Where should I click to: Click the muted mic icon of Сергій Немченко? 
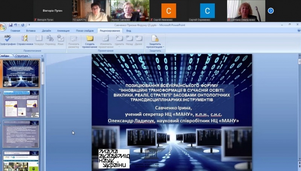152,20
